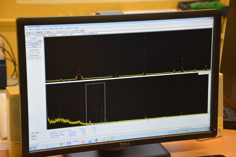Open the File menu

[27, 29]
